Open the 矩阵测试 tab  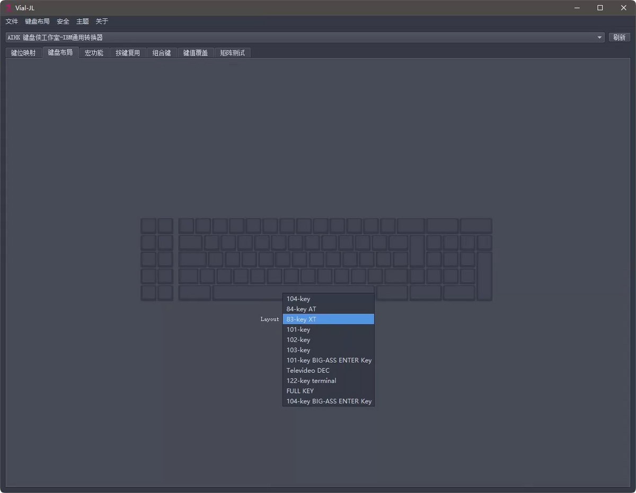pos(233,53)
